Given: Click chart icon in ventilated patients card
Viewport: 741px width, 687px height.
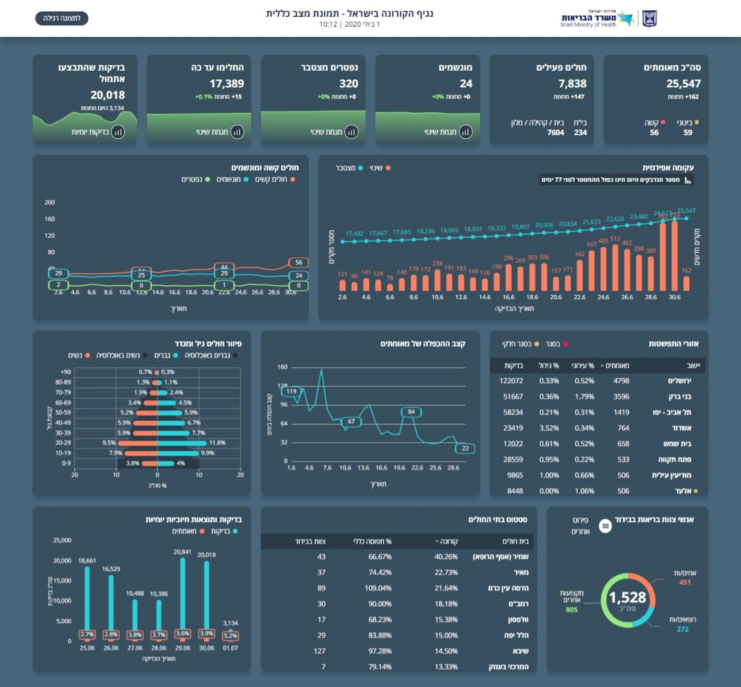Looking at the screenshot, I should 465,132.
